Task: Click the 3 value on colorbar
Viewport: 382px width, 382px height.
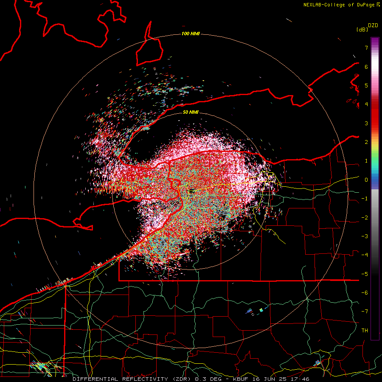Action: pos(366,123)
